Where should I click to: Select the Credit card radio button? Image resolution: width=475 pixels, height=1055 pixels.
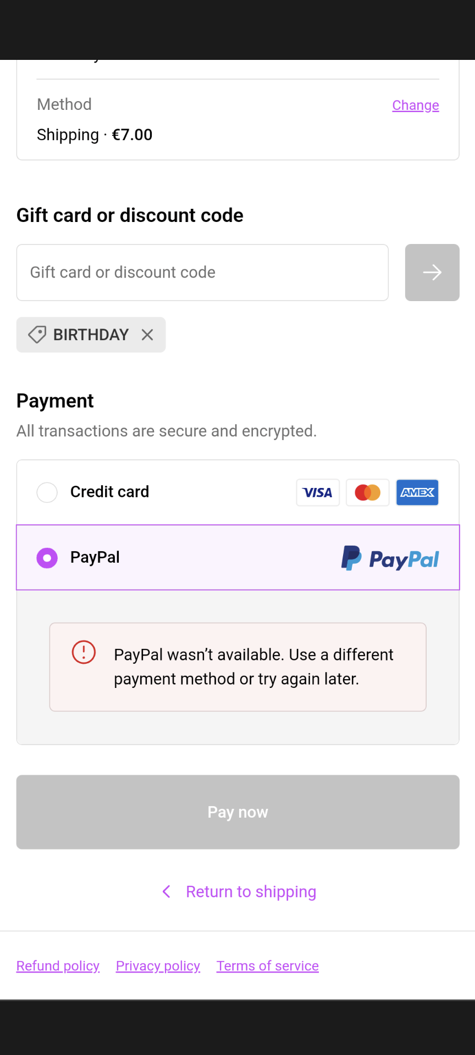tap(47, 492)
